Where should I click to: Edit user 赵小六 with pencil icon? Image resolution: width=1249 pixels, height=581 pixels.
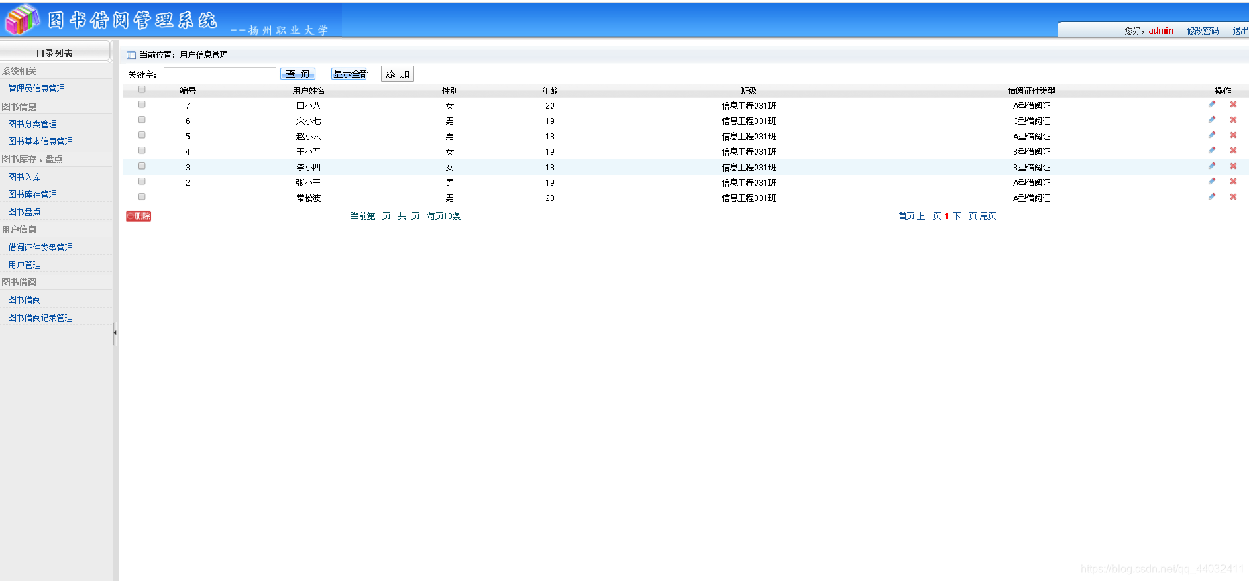coord(1212,135)
